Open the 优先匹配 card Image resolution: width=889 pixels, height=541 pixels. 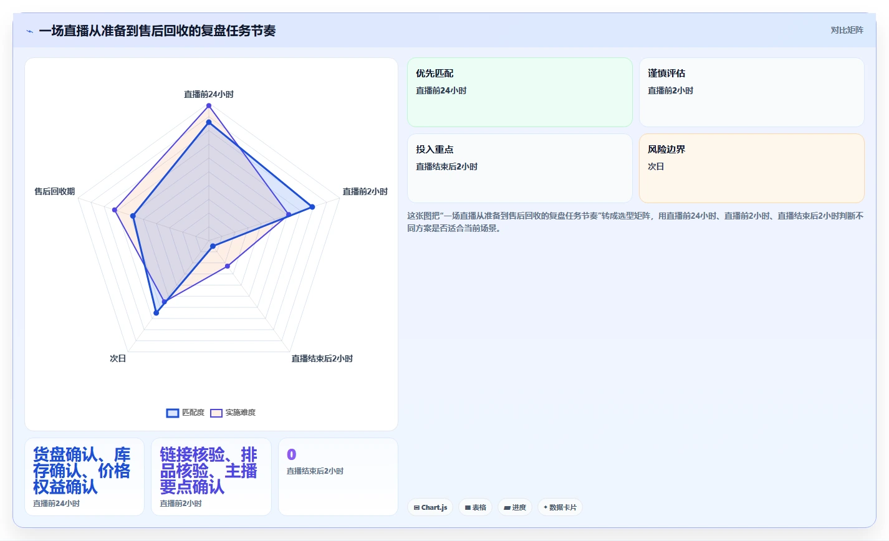[x=520, y=92]
